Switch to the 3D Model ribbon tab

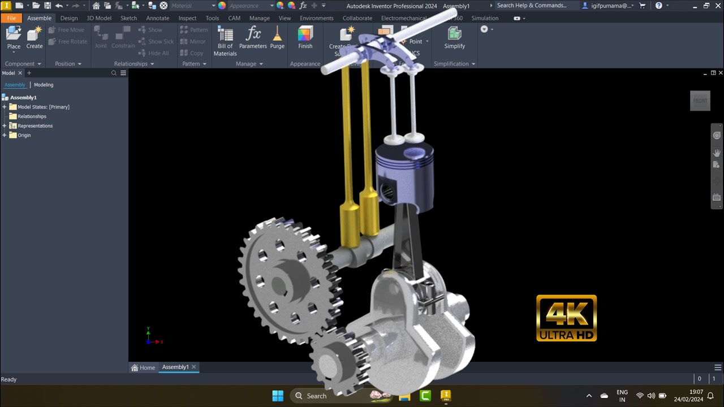tap(99, 18)
